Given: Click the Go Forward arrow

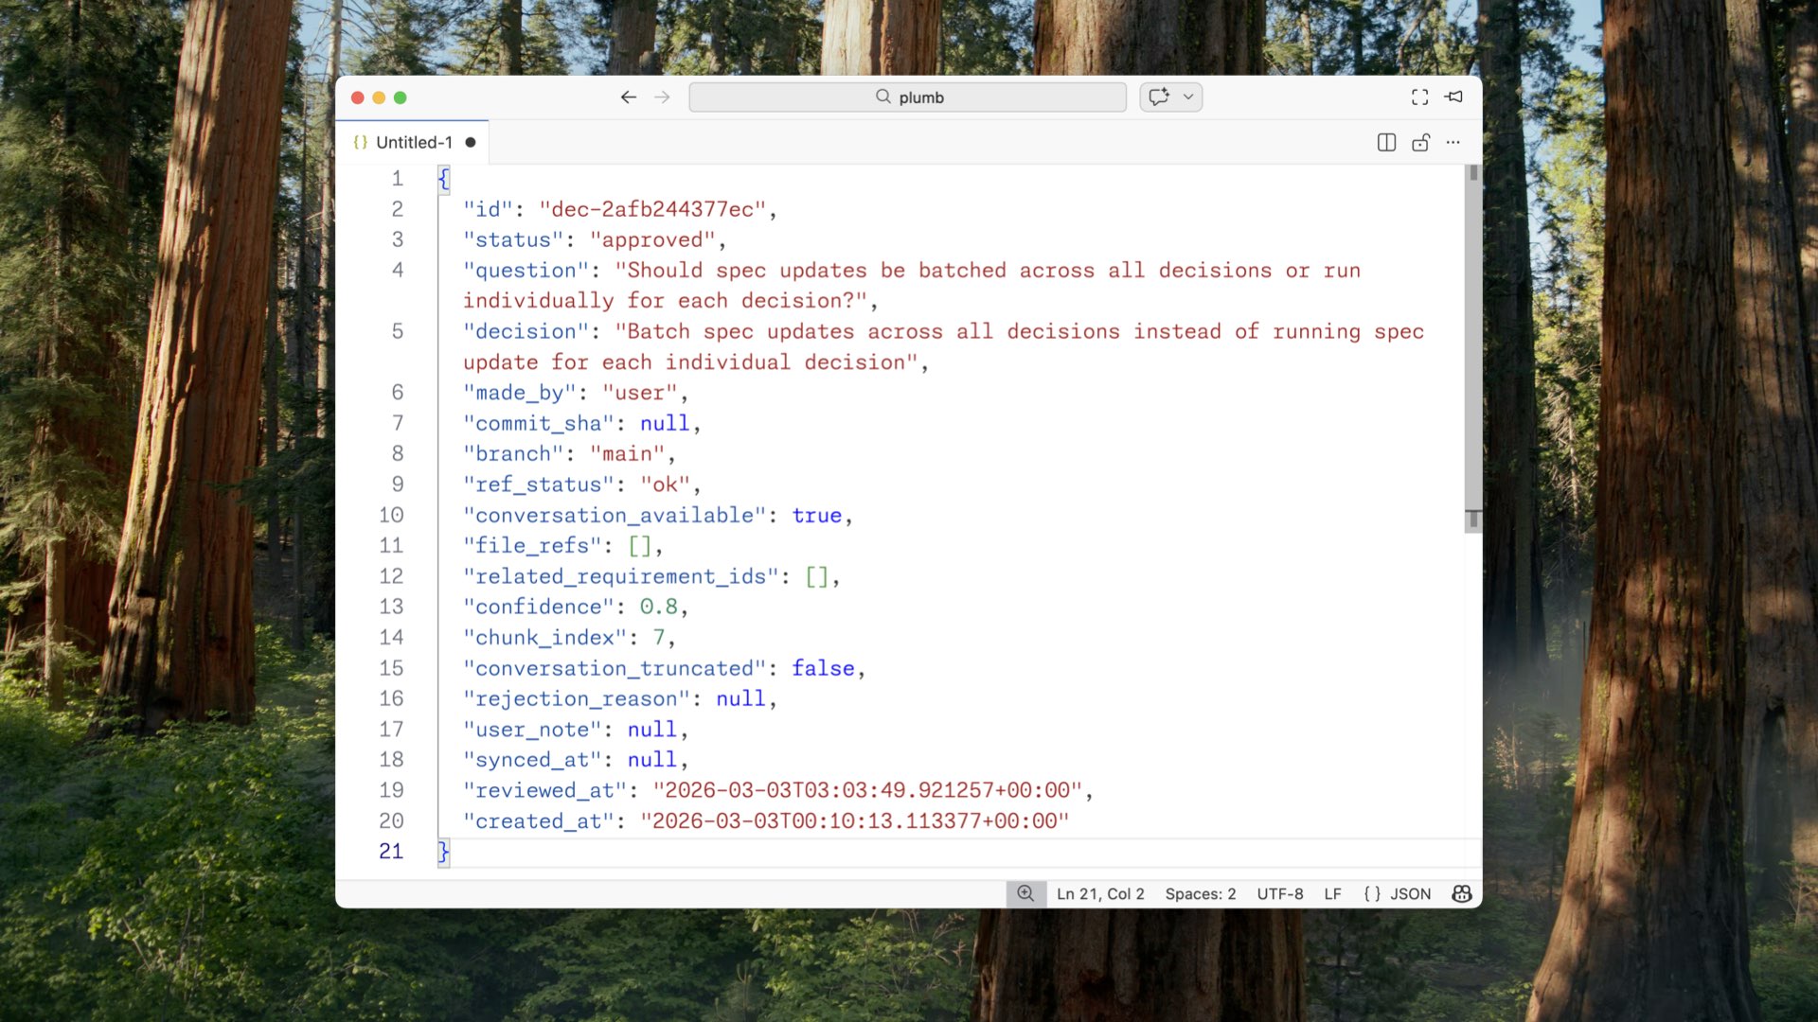Looking at the screenshot, I should point(662,97).
